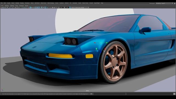The width and height of the screenshot is (176, 99).
Task: Toggle the View Transform button
Action: click(70, 7)
